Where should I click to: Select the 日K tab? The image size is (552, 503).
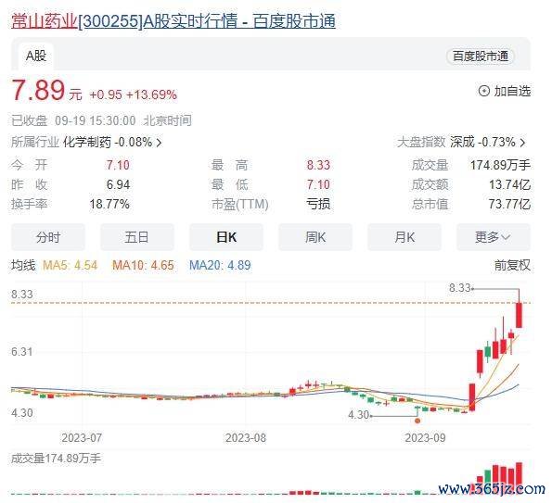pyautogui.click(x=226, y=237)
